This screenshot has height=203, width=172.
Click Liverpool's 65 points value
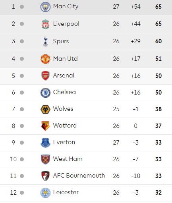pyautogui.click(x=158, y=24)
